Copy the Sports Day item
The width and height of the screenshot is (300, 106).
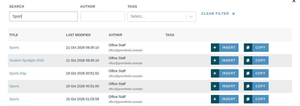click(256, 73)
